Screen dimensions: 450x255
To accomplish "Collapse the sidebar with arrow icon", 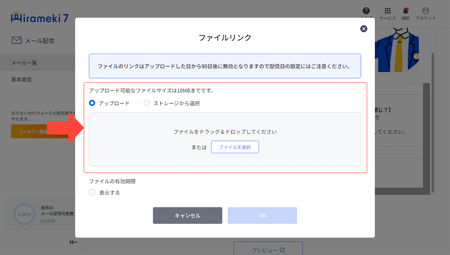I will click(x=73, y=242).
